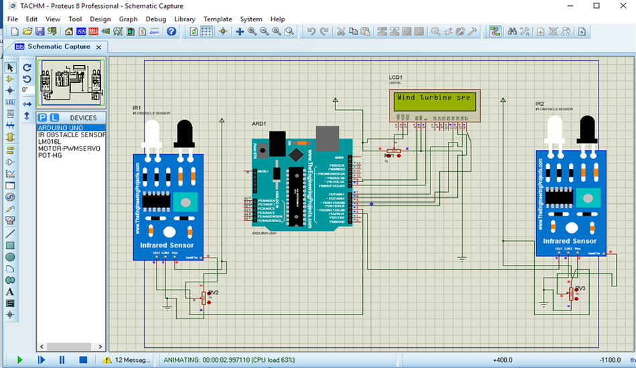Click the overview thumbnail of the schematic
The image size is (636, 368).
(x=72, y=83)
